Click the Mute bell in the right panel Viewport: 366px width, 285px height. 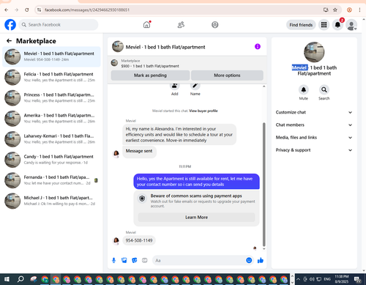tap(304, 90)
